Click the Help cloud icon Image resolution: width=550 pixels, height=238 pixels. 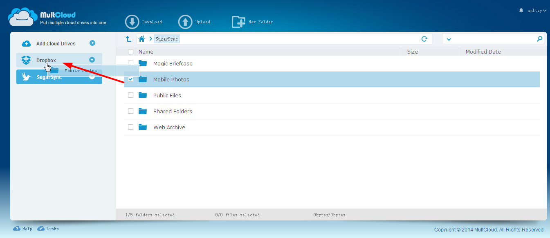click(x=17, y=229)
